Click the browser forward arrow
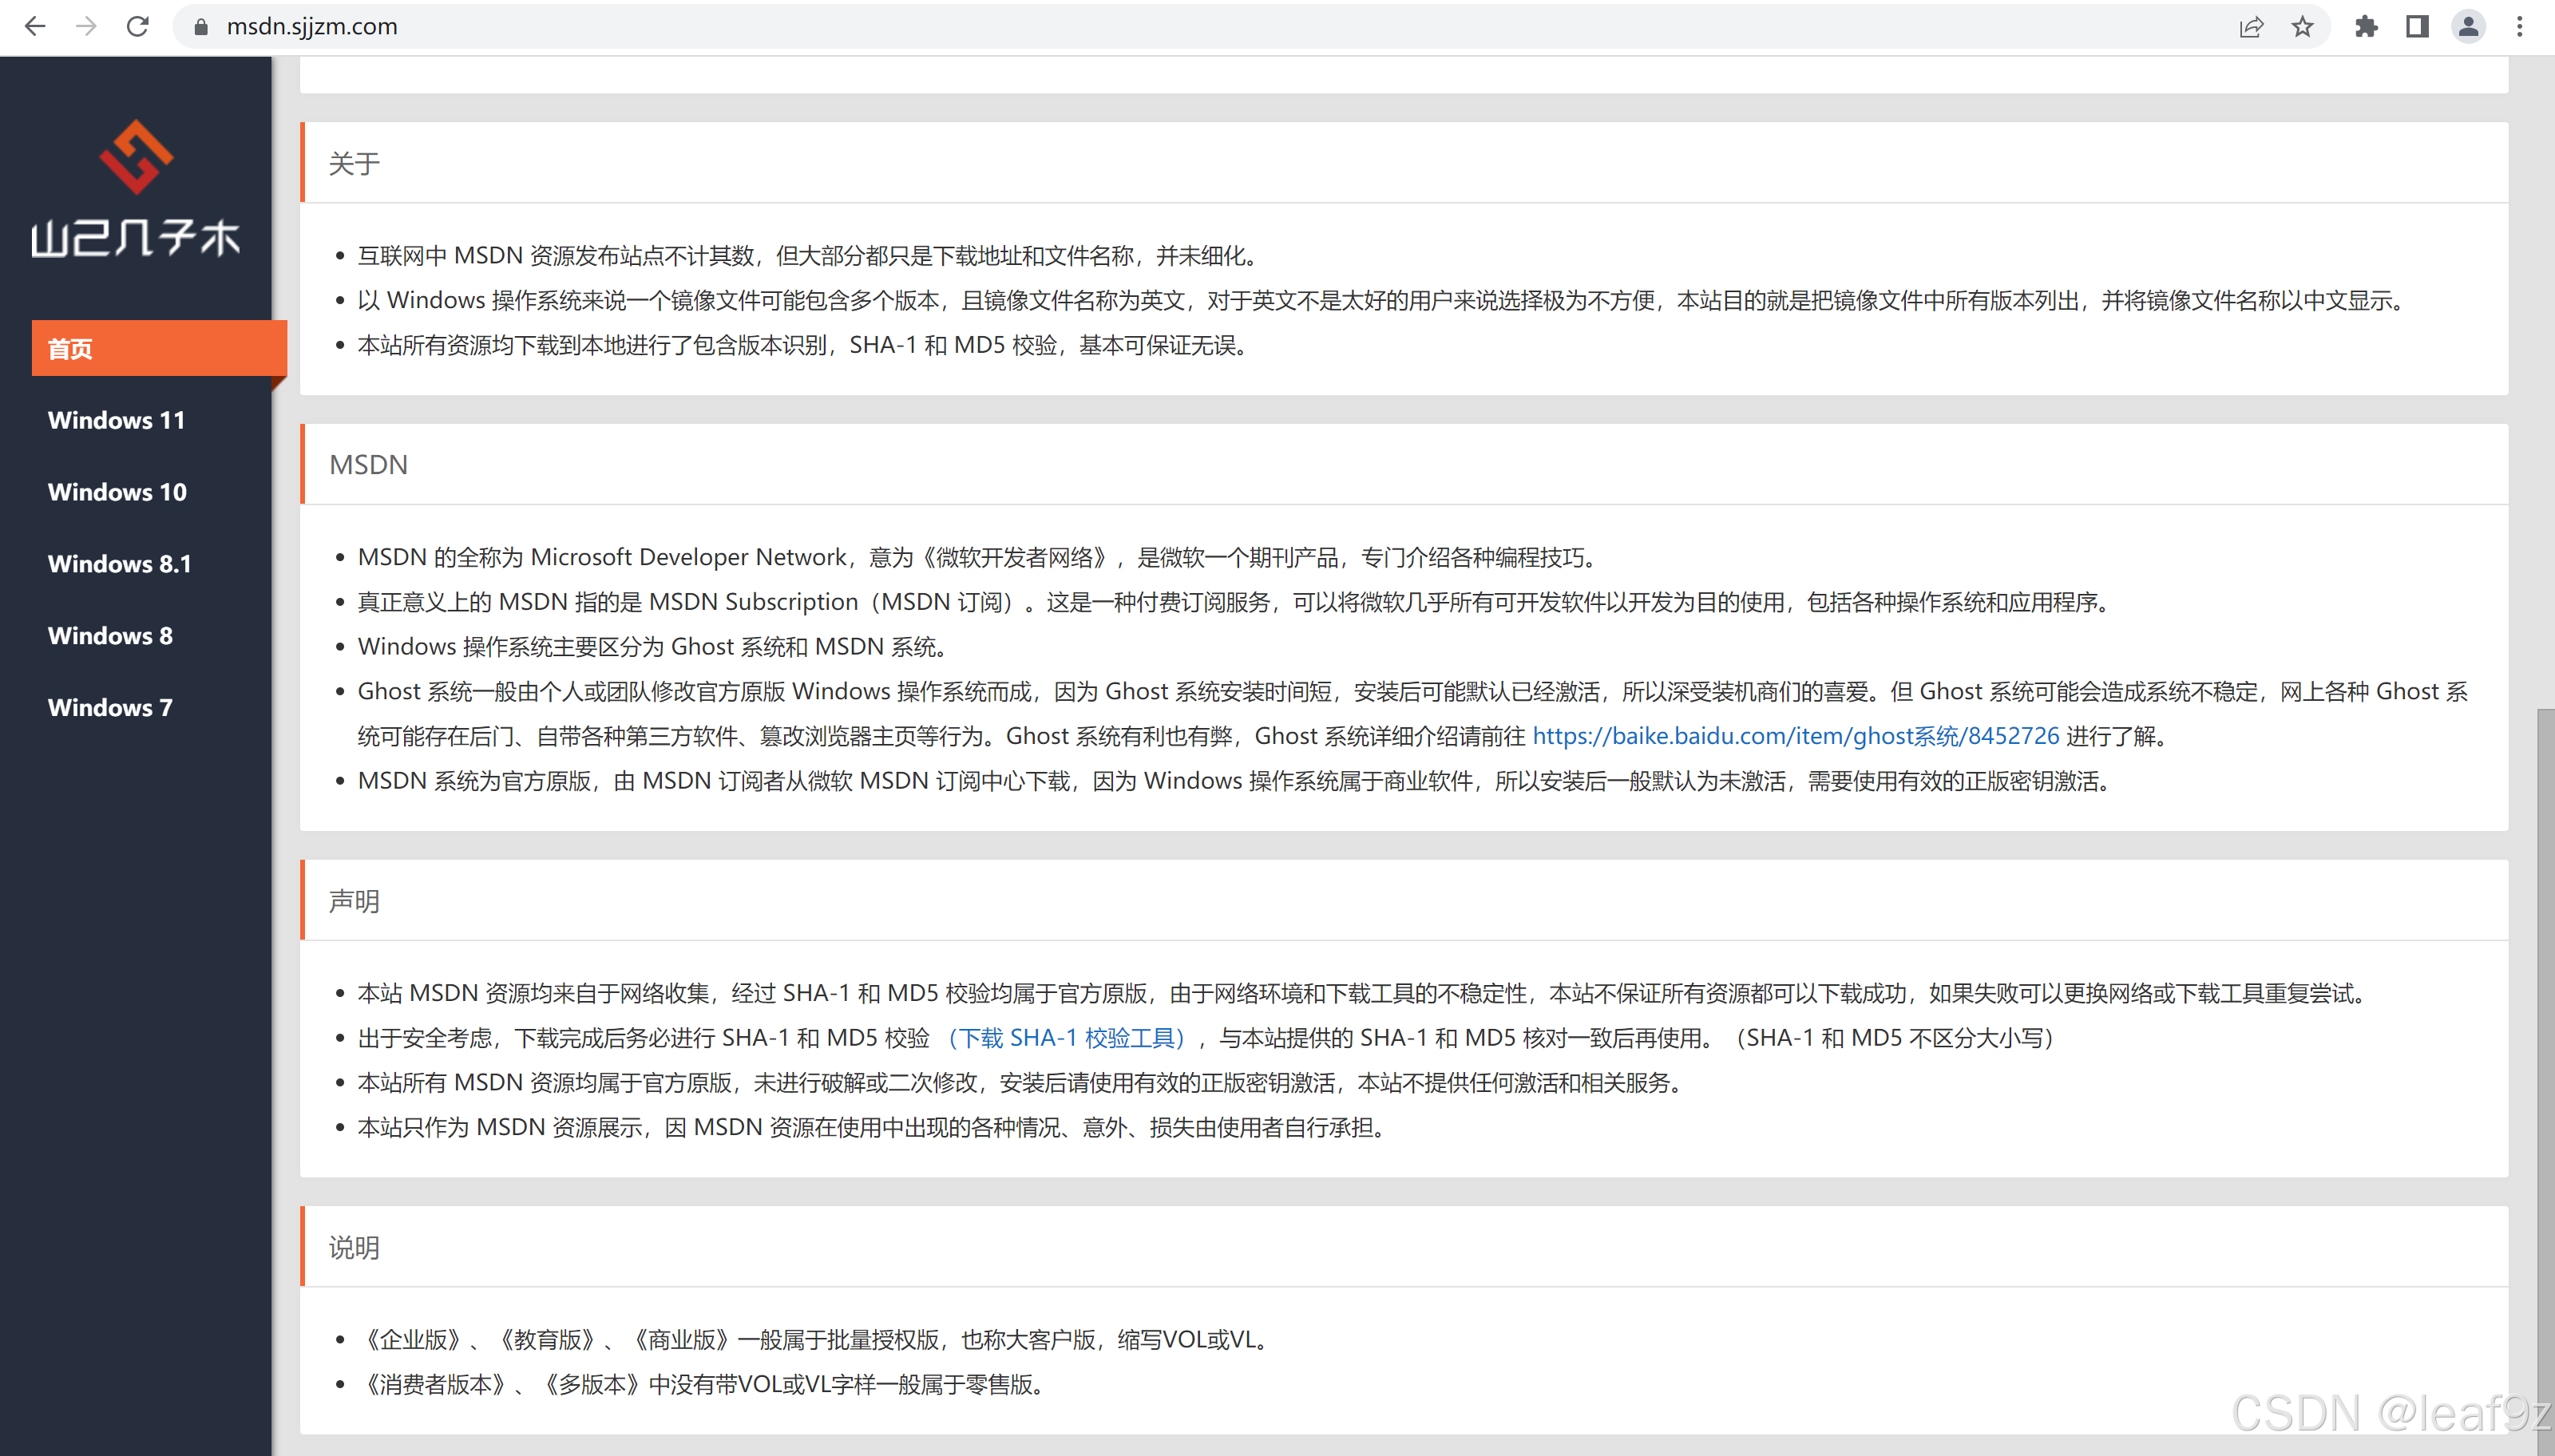2555x1456 pixels. pyautogui.click(x=87, y=27)
